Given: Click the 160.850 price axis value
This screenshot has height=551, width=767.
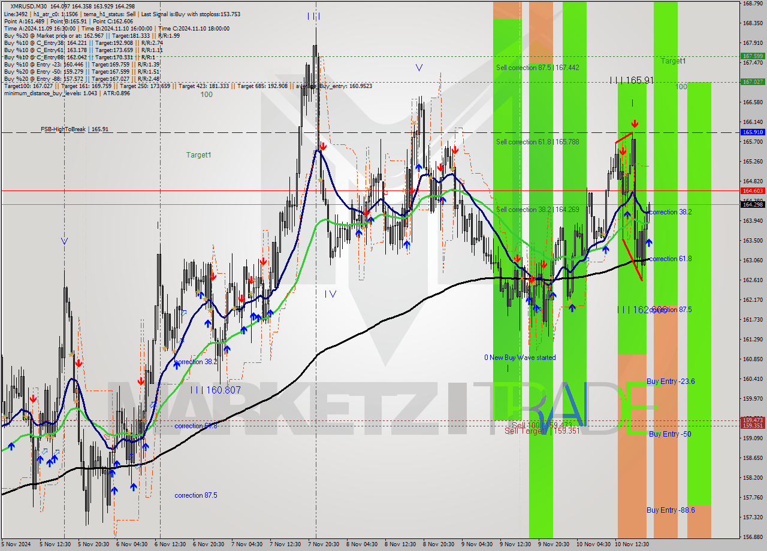Looking at the screenshot, I should 753,359.
